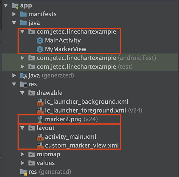Select the mipmap folder label
179x177 pixels.
coord(48,155)
